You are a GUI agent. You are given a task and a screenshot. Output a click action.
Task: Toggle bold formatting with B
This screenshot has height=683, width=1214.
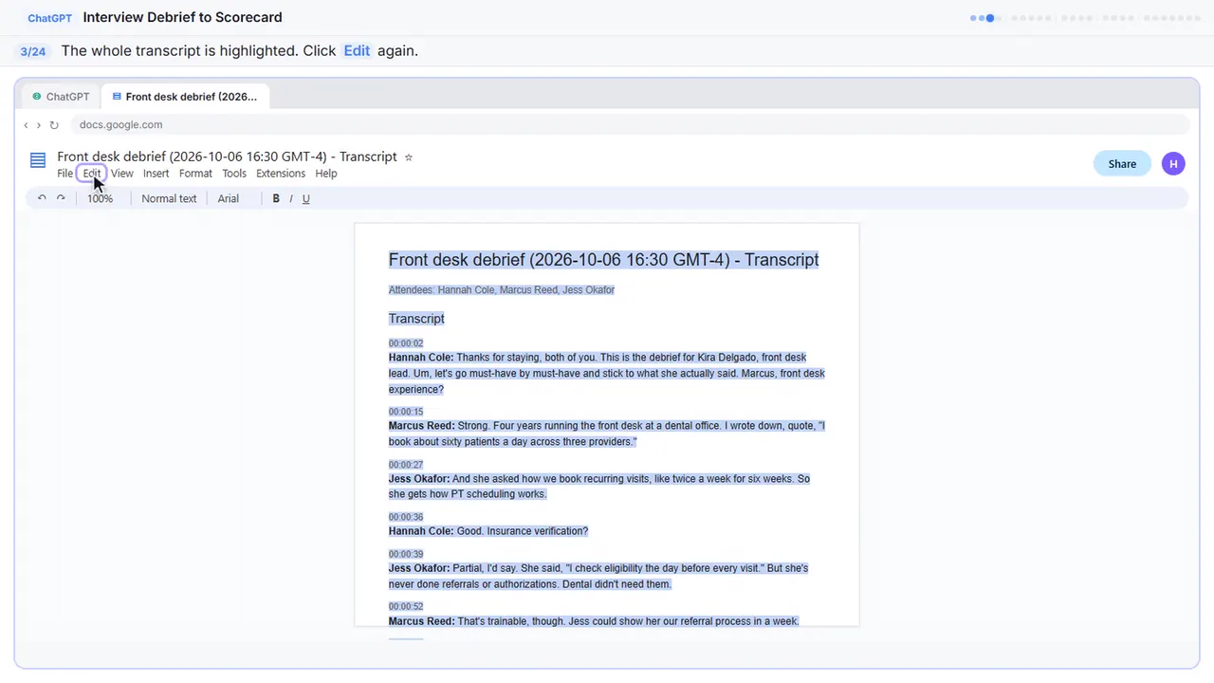[x=276, y=198]
